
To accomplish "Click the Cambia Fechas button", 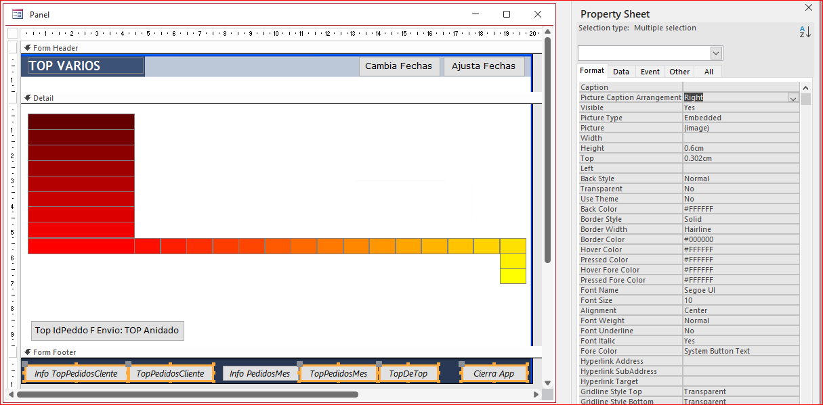I will [x=399, y=66].
